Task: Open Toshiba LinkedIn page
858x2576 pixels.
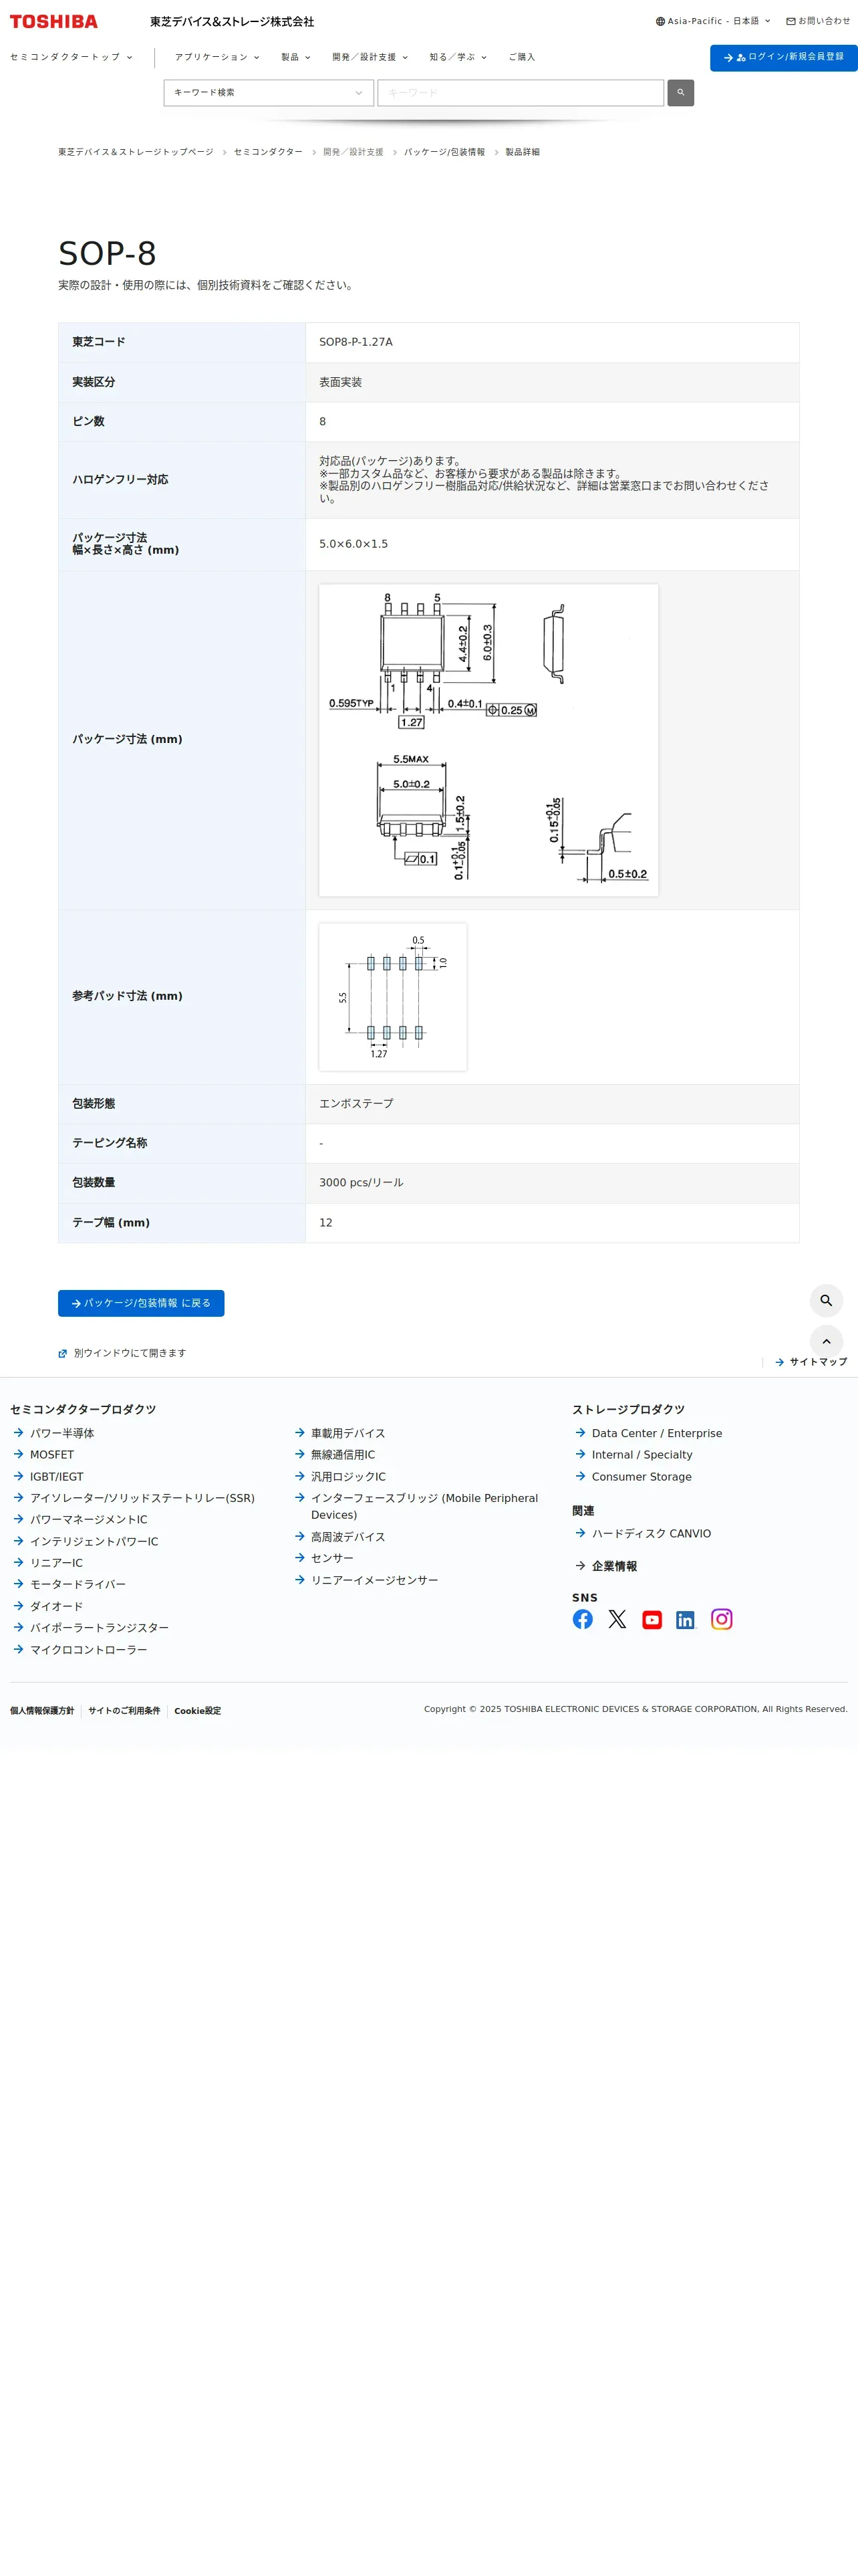Action: [685, 1619]
